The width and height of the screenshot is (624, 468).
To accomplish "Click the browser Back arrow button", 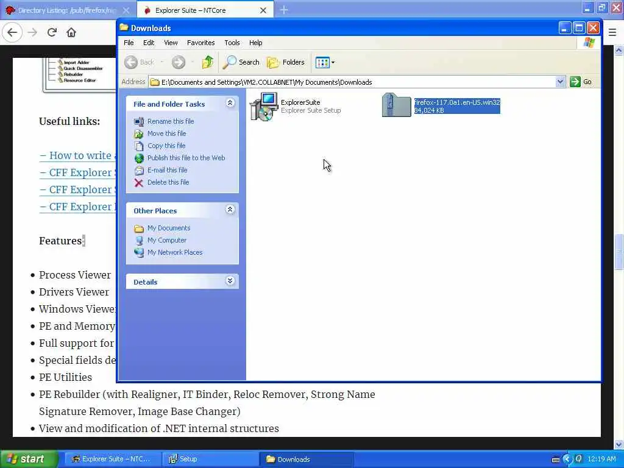I will 12,32.
